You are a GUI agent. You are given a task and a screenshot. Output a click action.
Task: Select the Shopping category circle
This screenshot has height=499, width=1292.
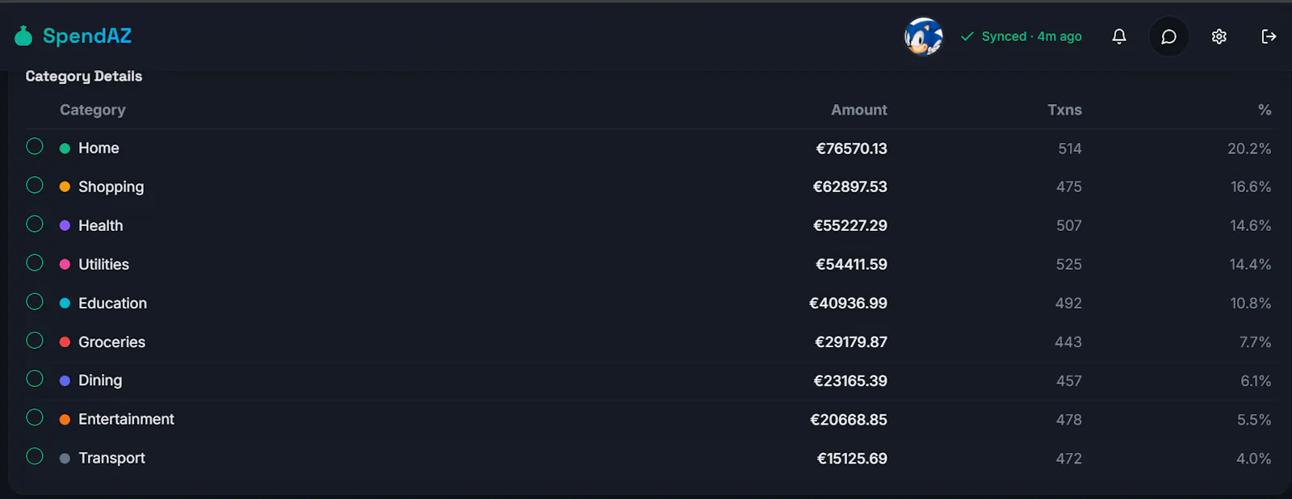point(35,185)
